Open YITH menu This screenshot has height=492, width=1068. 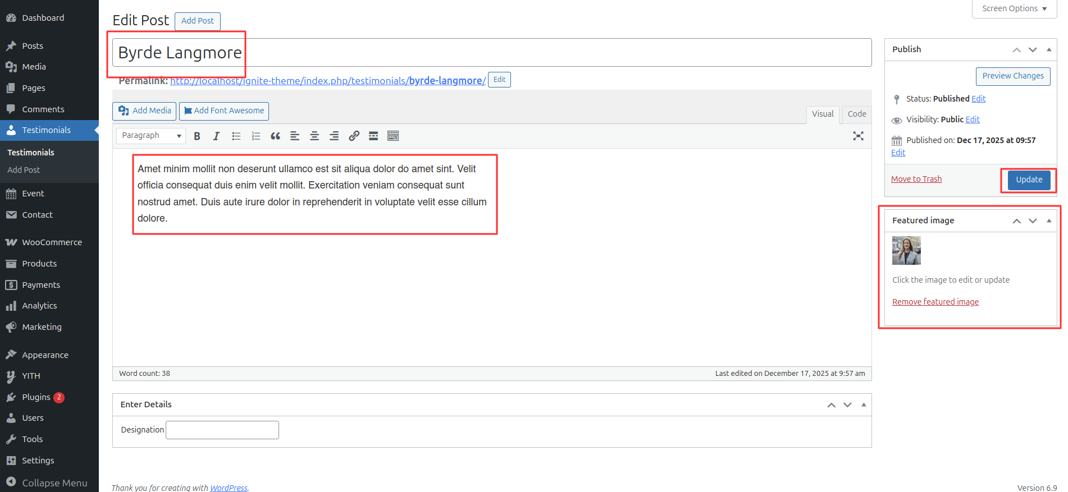49,376
